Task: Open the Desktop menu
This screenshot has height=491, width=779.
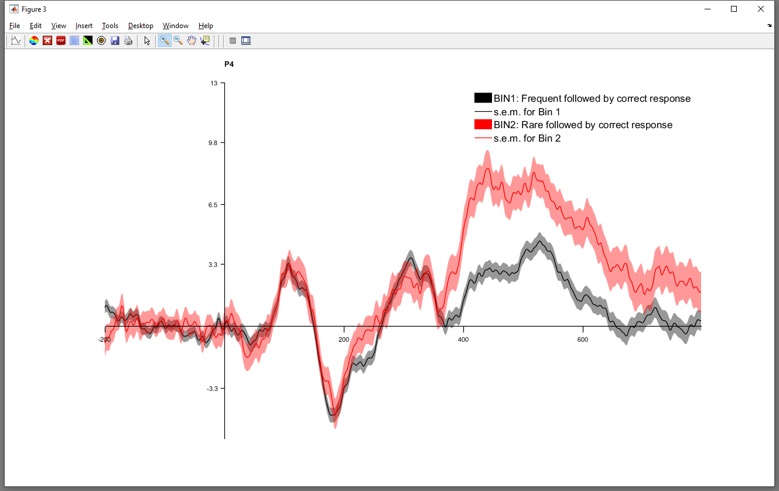Action: (141, 26)
